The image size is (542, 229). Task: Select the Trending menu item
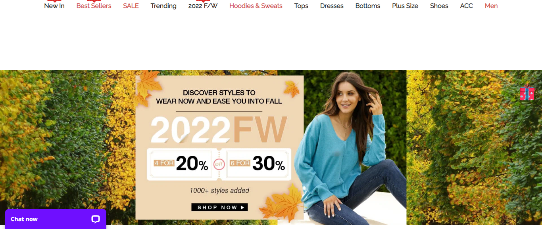(163, 6)
